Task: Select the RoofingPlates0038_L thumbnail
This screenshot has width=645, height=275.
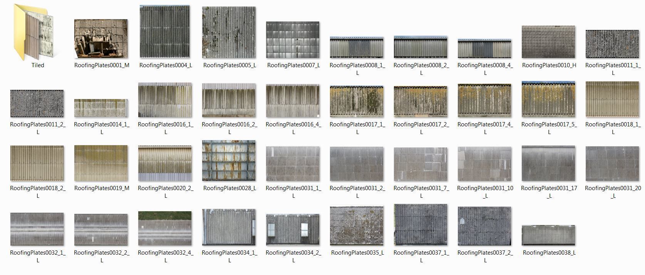Action: point(548,235)
